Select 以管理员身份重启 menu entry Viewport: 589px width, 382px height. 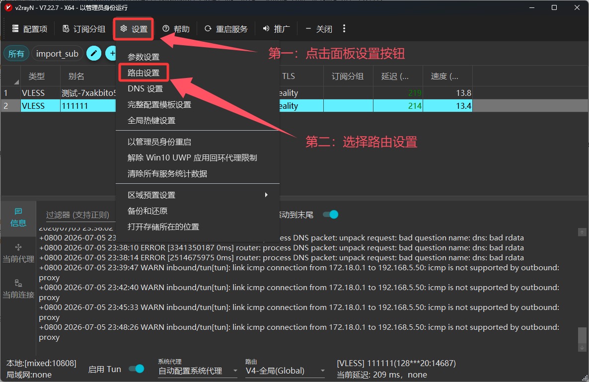coord(159,142)
